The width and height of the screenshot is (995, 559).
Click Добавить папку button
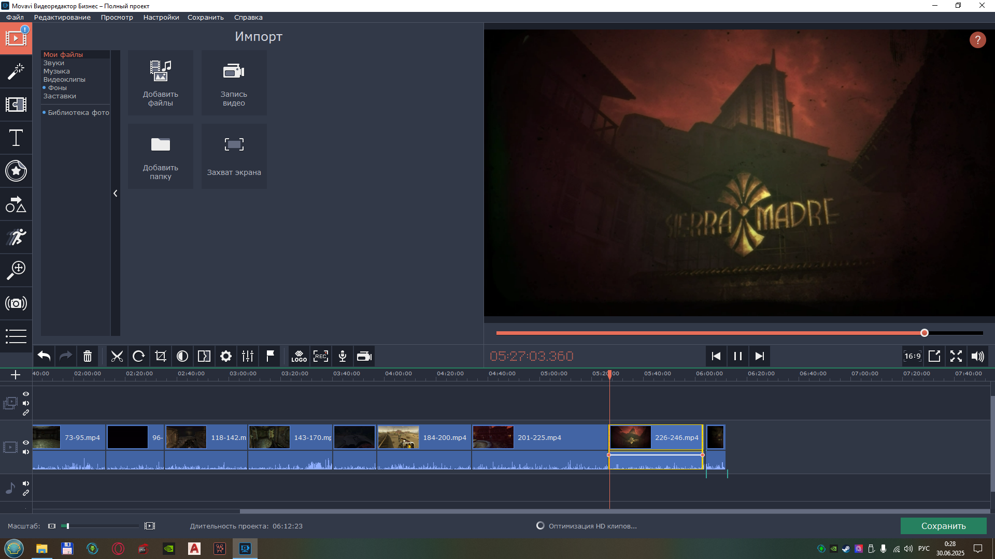click(x=161, y=156)
